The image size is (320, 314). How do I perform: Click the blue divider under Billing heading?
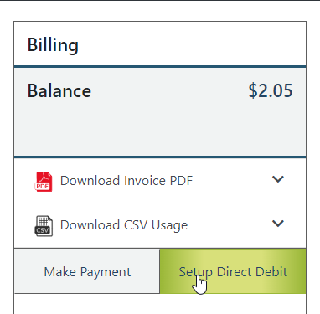[x=160, y=67]
